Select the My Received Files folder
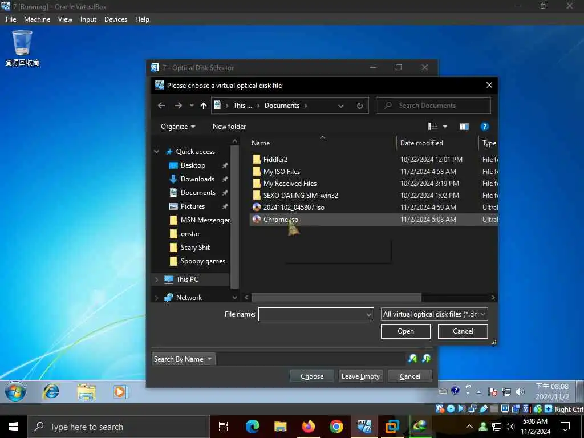Image resolution: width=584 pixels, height=438 pixels. pos(290,184)
